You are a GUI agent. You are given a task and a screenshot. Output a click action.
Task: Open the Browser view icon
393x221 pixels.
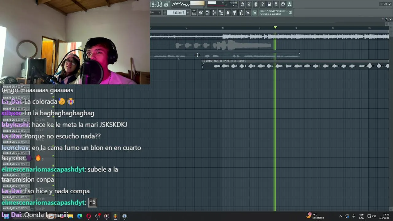[x=221, y=13]
